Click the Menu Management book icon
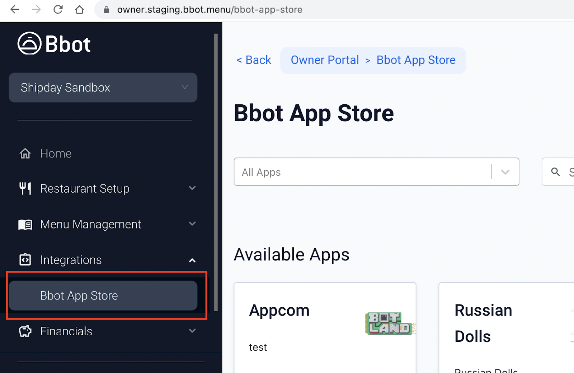This screenshot has width=574, height=373. (25, 224)
